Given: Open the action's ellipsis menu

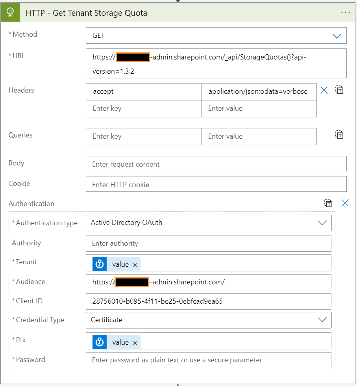Looking at the screenshot, I should coord(345,12).
